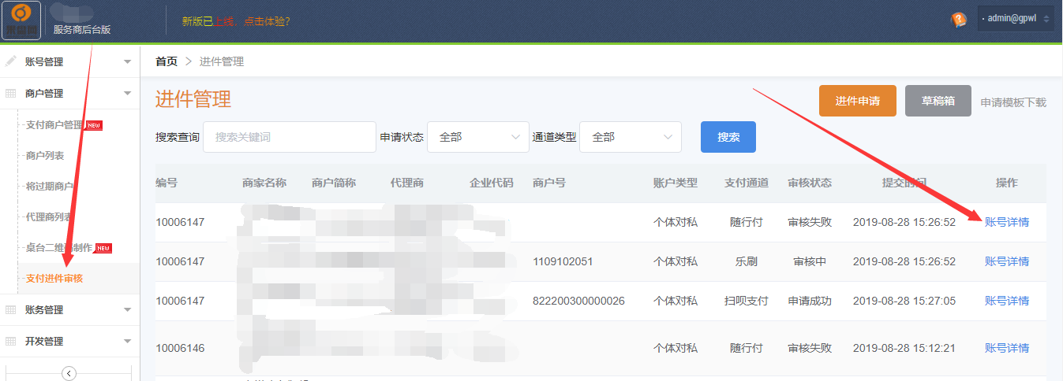Click the pencil icon beside 账号管理
The image size is (1063, 381).
[11, 61]
